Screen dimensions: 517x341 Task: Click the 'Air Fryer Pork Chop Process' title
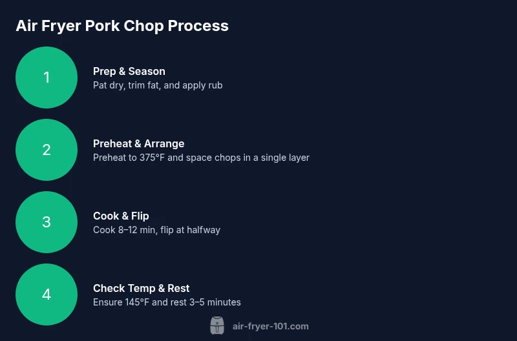click(x=122, y=26)
